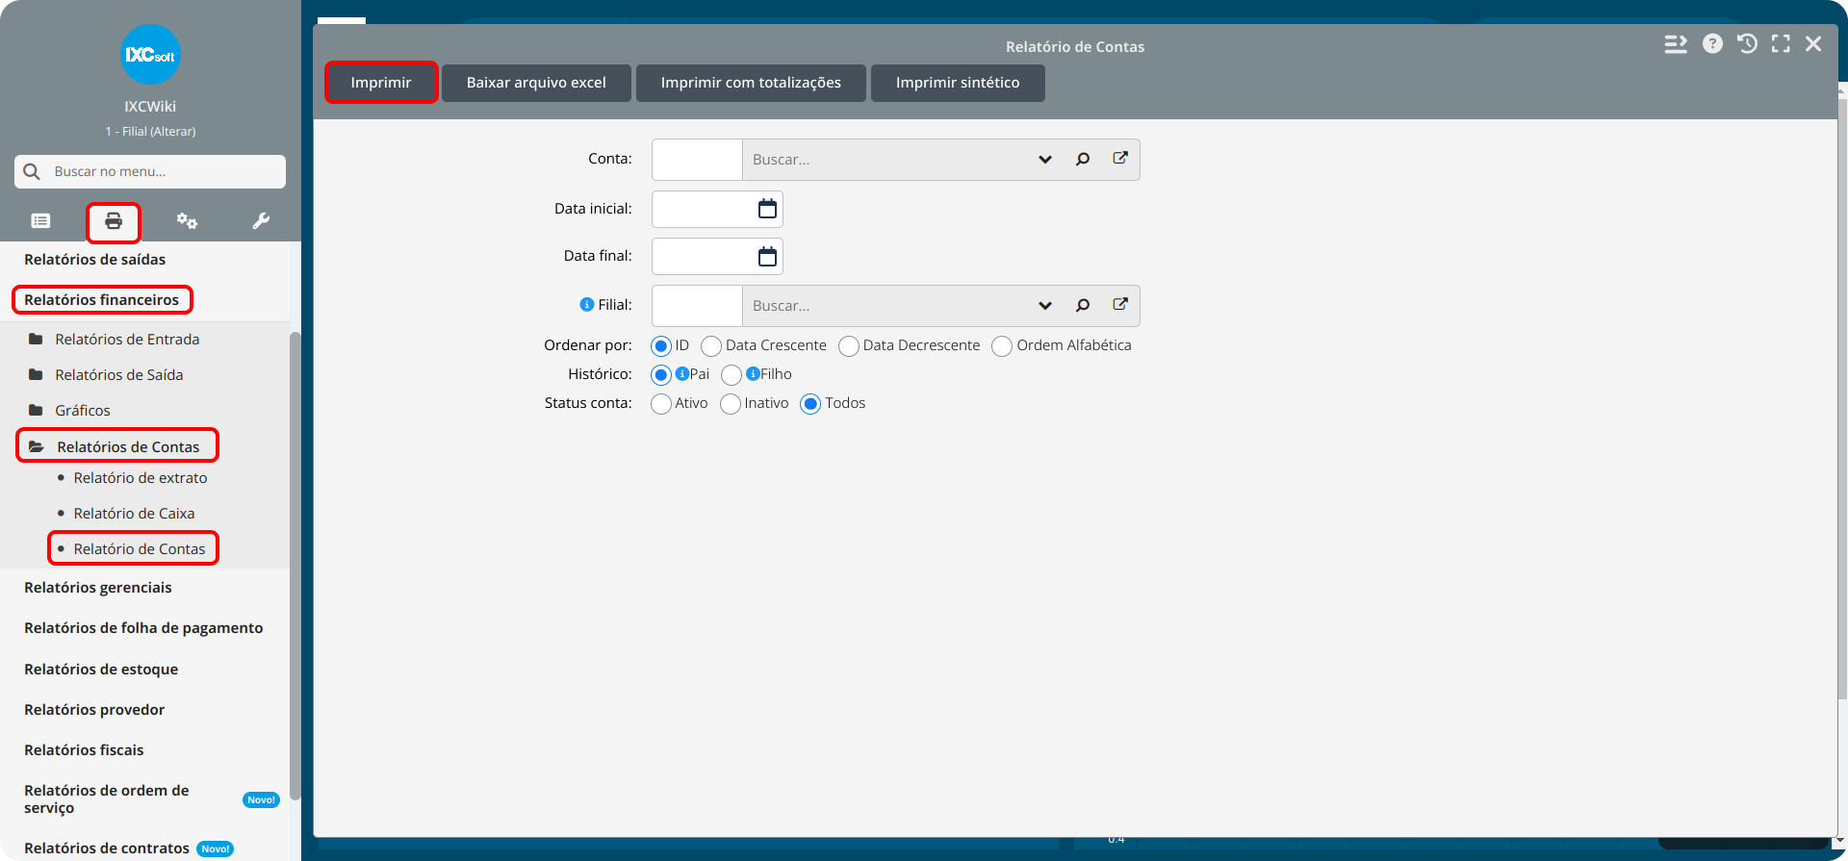Screen dimensions: 1848x861
Task: Click the Conta ID input box
Action: [697, 160]
